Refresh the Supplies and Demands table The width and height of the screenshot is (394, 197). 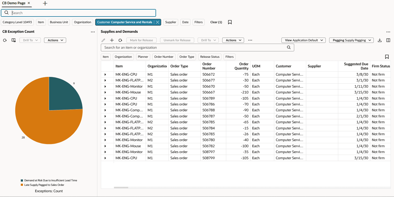pyautogui.click(x=120, y=40)
